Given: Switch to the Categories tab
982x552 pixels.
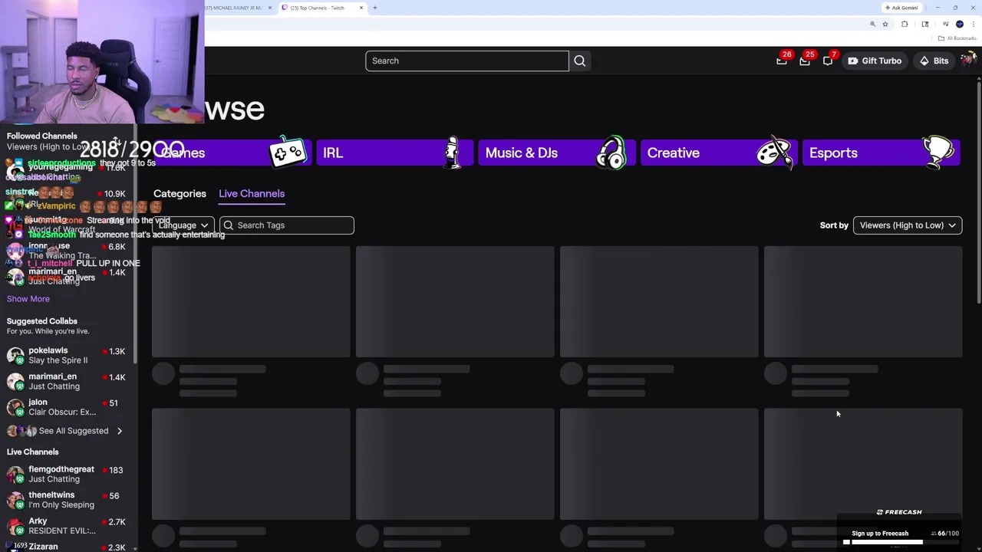Looking at the screenshot, I should point(180,193).
